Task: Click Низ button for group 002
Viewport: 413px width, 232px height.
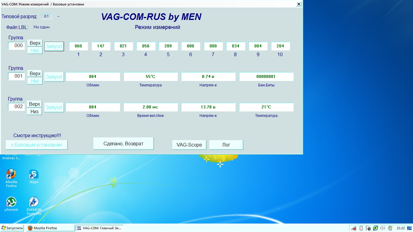Action: tap(34, 112)
